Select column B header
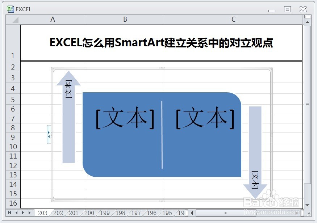Viewport: 317px width, 223px height. coord(125,20)
